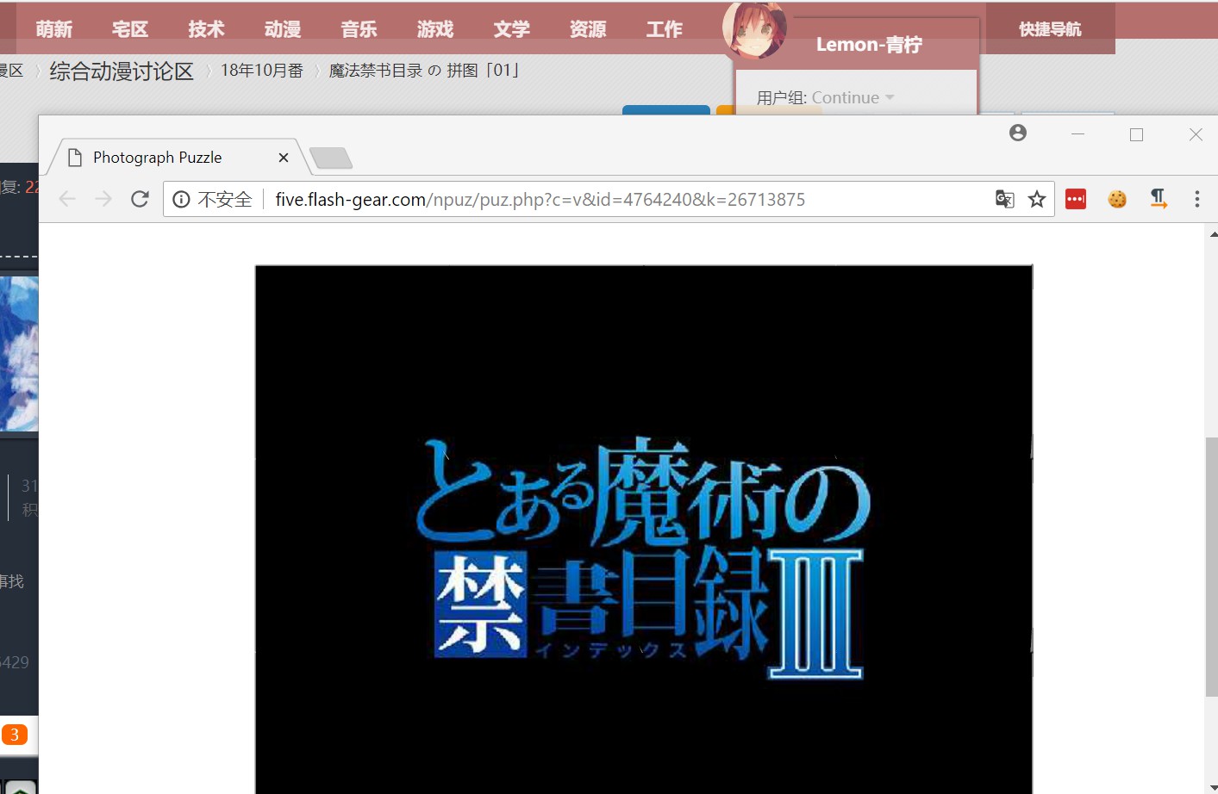Click the forum user avatar picture

pyautogui.click(x=755, y=29)
